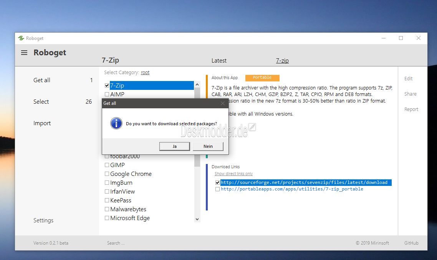
Task: Click the © 2019 Mirinsoft footer text
Action: [372, 243]
